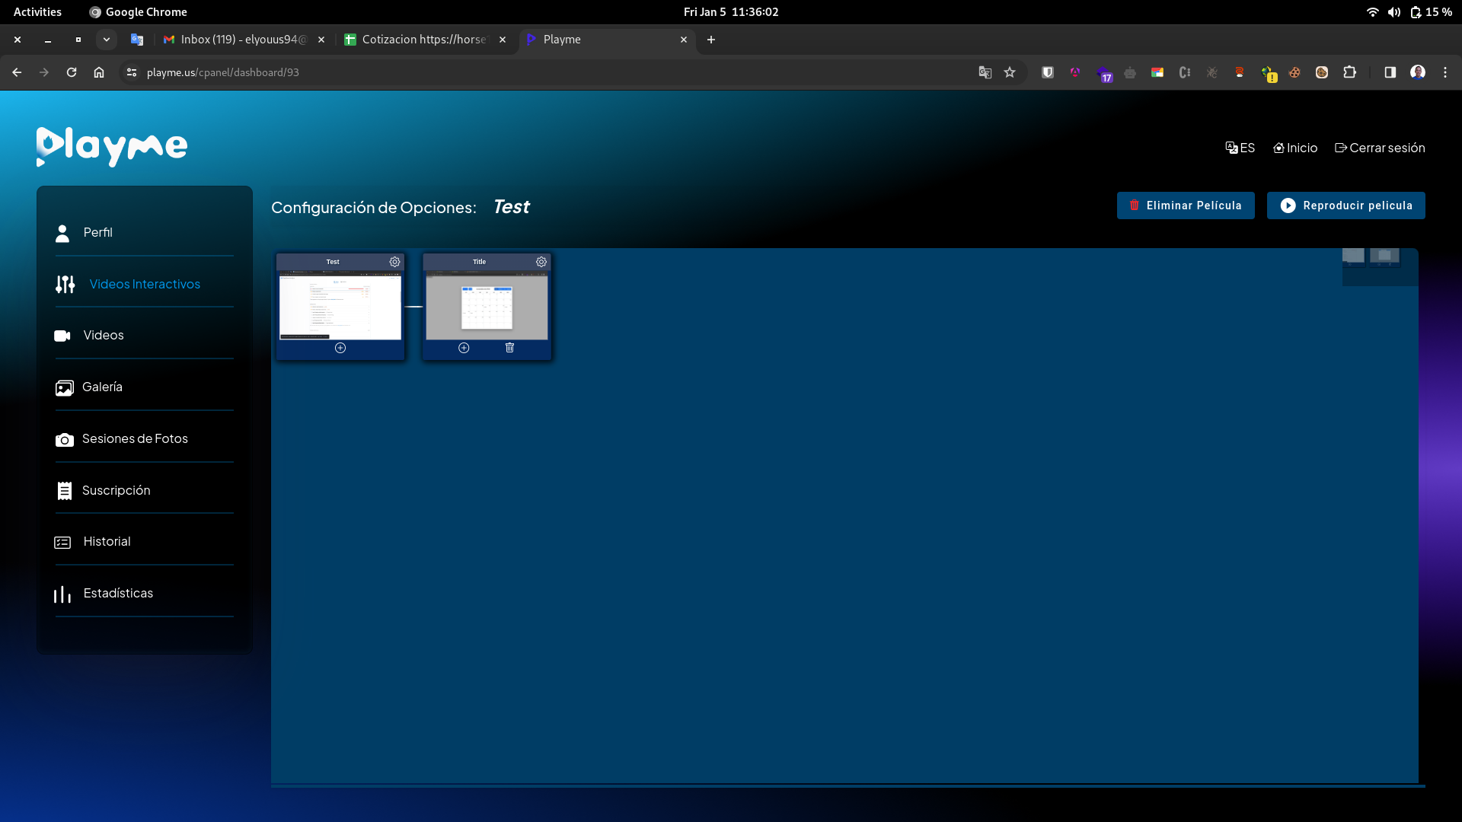Open Estadísticas from sidebar

(x=118, y=594)
